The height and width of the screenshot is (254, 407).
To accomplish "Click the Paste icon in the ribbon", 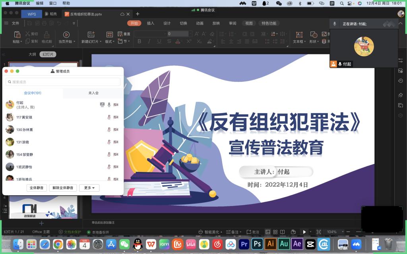I will 17,35.
